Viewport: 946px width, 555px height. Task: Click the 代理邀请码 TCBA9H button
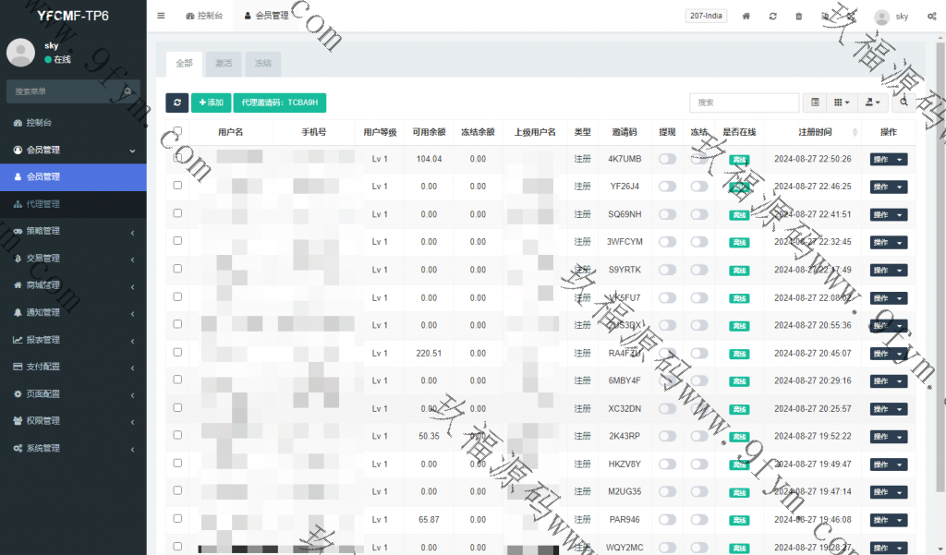(280, 103)
